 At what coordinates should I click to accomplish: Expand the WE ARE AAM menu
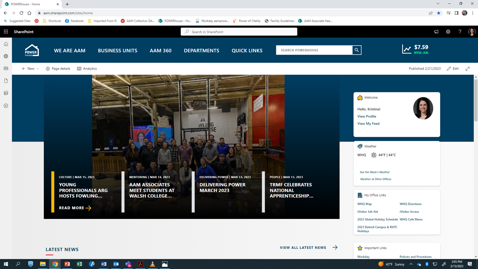pos(69,50)
